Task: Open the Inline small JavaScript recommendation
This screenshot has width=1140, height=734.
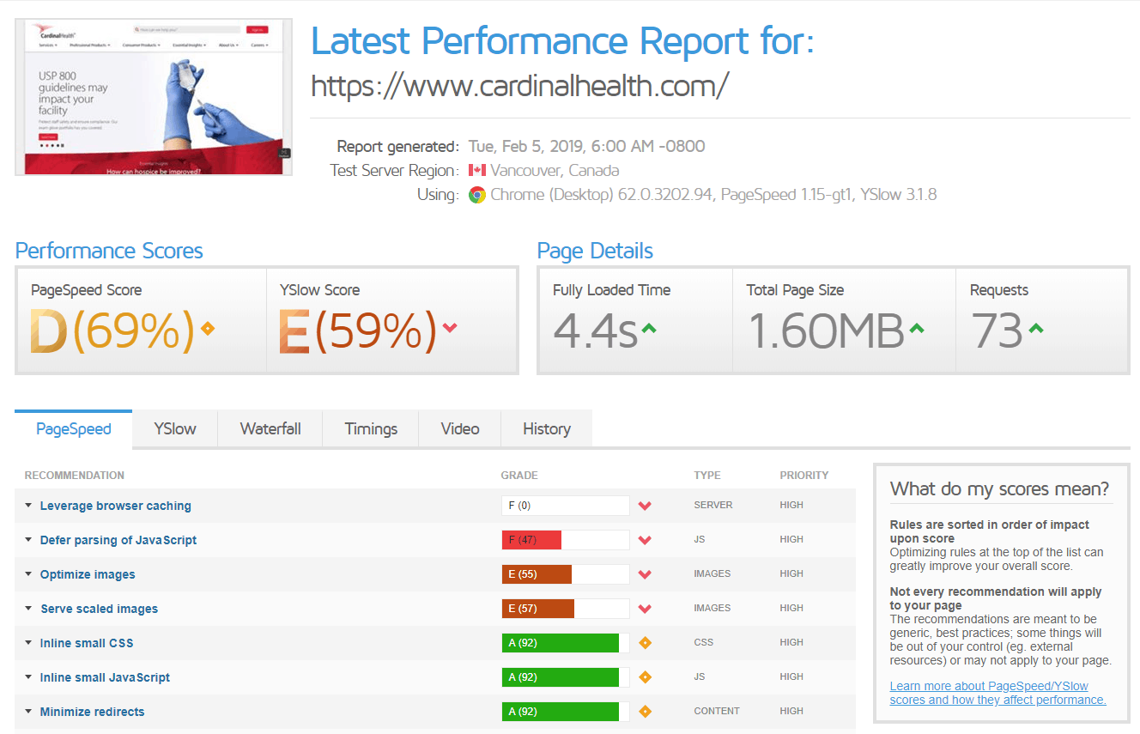Action: 106,677
